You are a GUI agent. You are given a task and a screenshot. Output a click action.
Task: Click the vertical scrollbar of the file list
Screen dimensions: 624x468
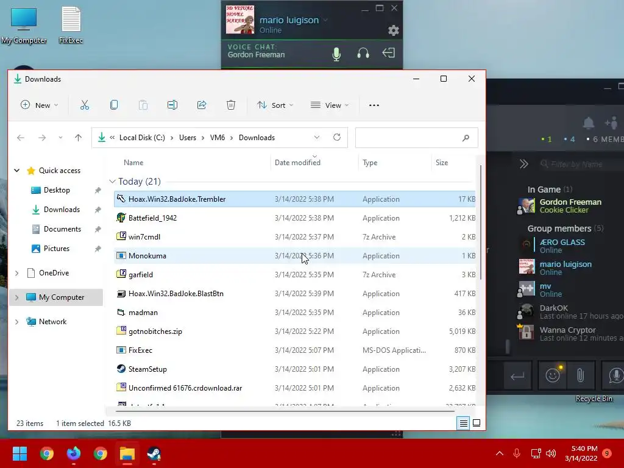(x=481, y=222)
